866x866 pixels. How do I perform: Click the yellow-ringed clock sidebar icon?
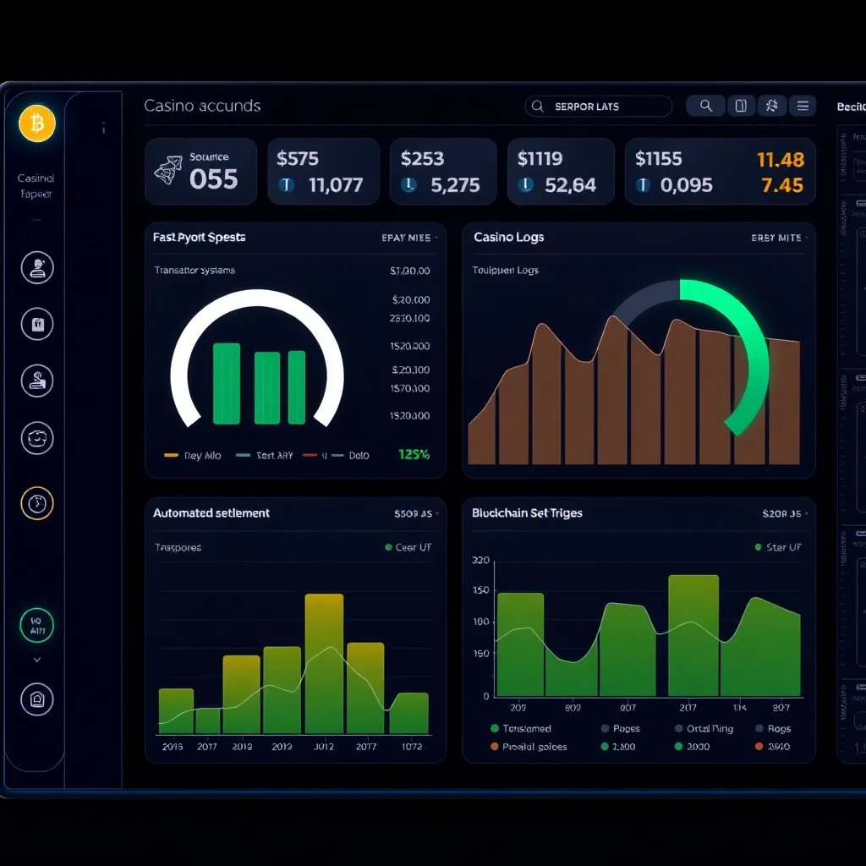click(x=36, y=503)
